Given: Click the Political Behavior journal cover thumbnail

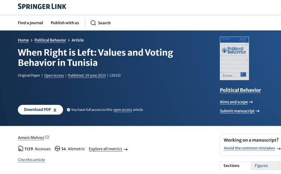Looking at the screenshot, I should click(x=235, y=58).
